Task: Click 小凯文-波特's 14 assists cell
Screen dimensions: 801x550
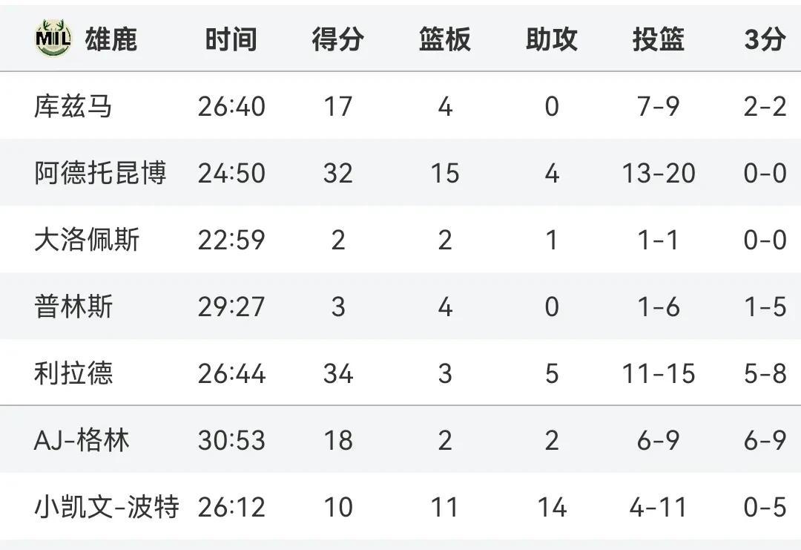Action: (552, 508)
